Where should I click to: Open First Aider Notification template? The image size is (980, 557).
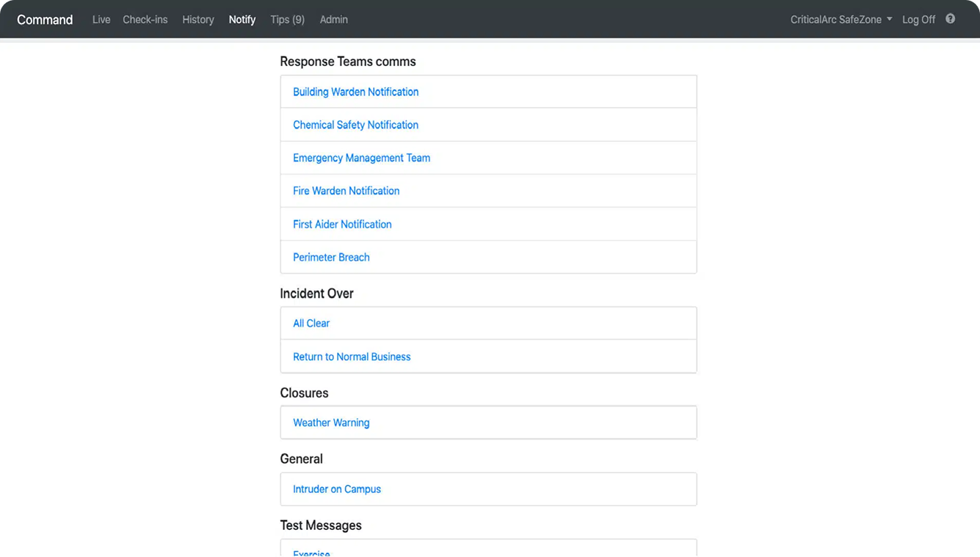point(342,225)
